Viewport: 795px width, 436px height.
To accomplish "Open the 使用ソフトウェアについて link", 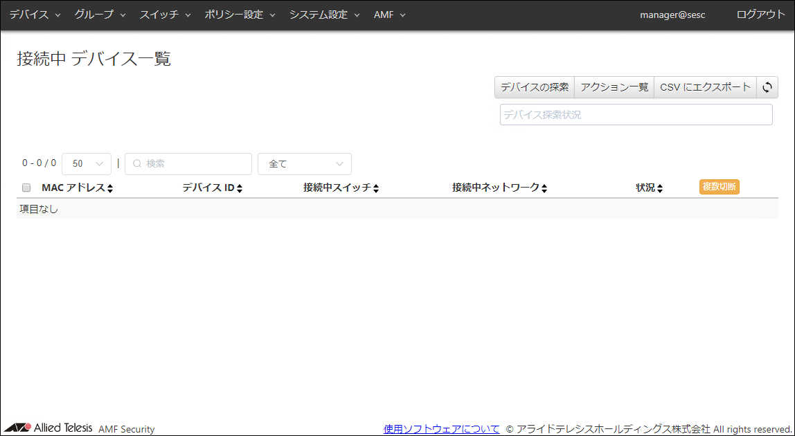I will (441, 429).
